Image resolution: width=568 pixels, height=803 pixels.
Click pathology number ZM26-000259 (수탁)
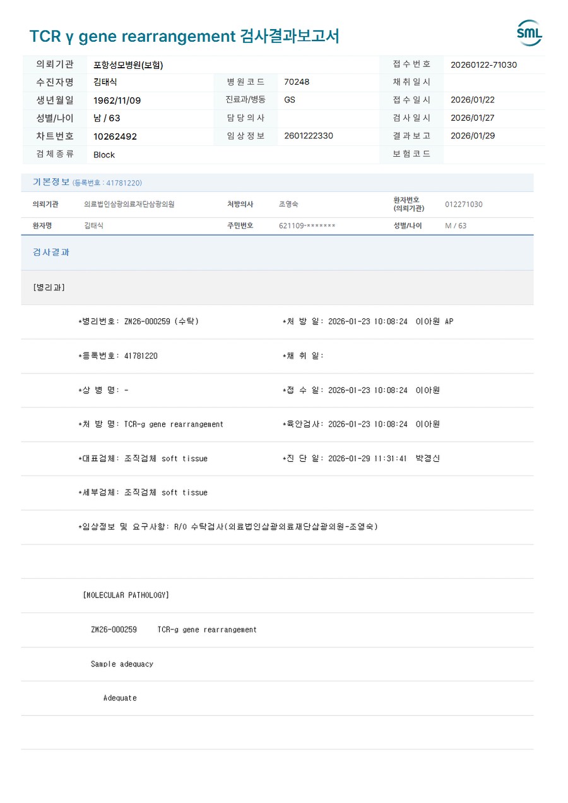138,322
